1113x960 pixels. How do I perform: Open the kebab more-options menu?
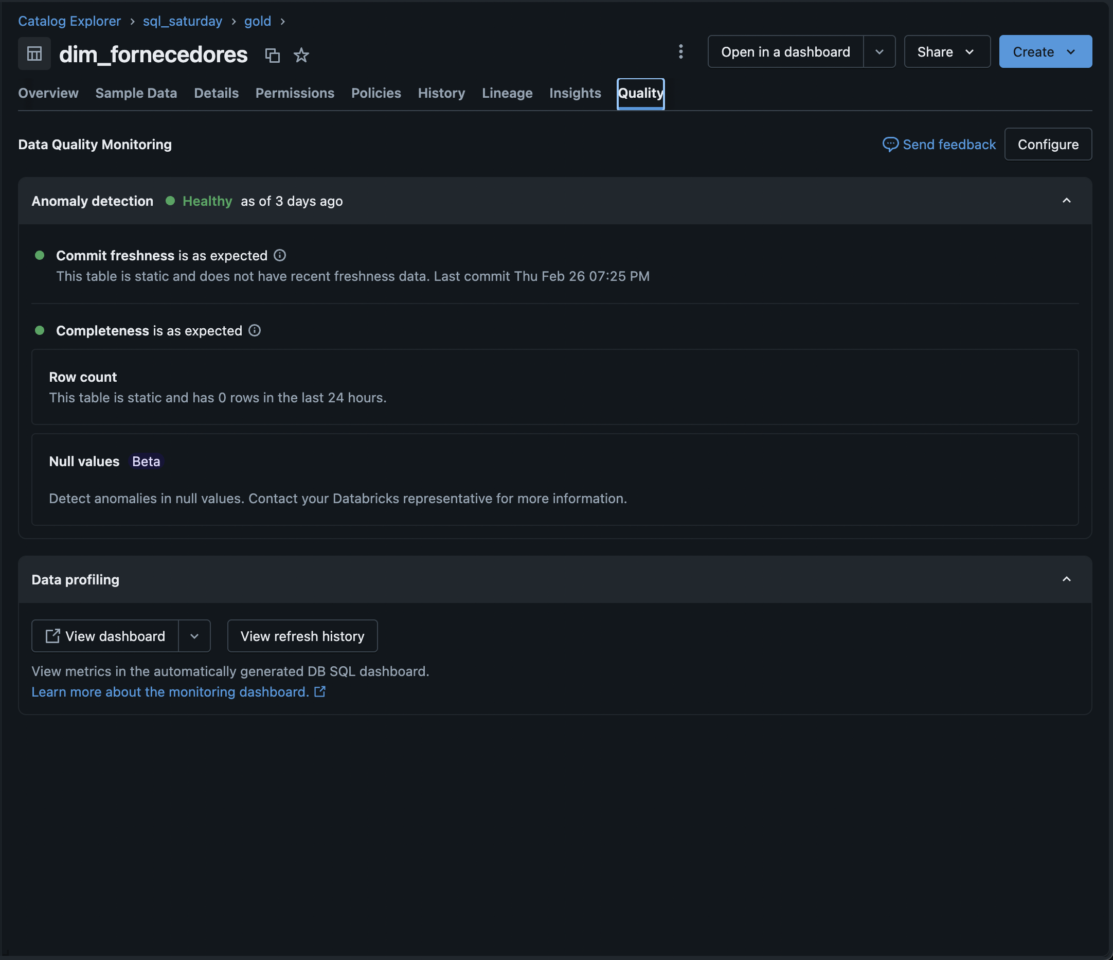click(x=680, y=52)
